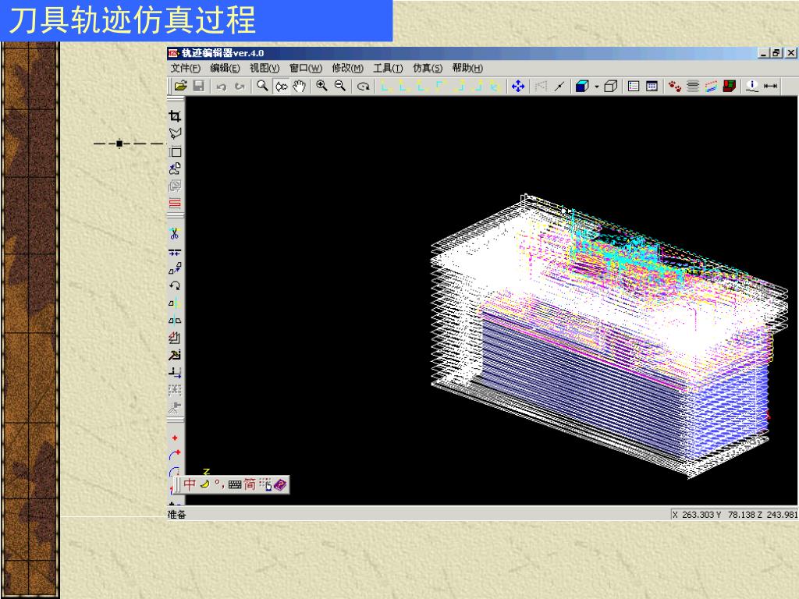Open the 仿真(S) menu
799x599 pixels.
tap(428, 68)
